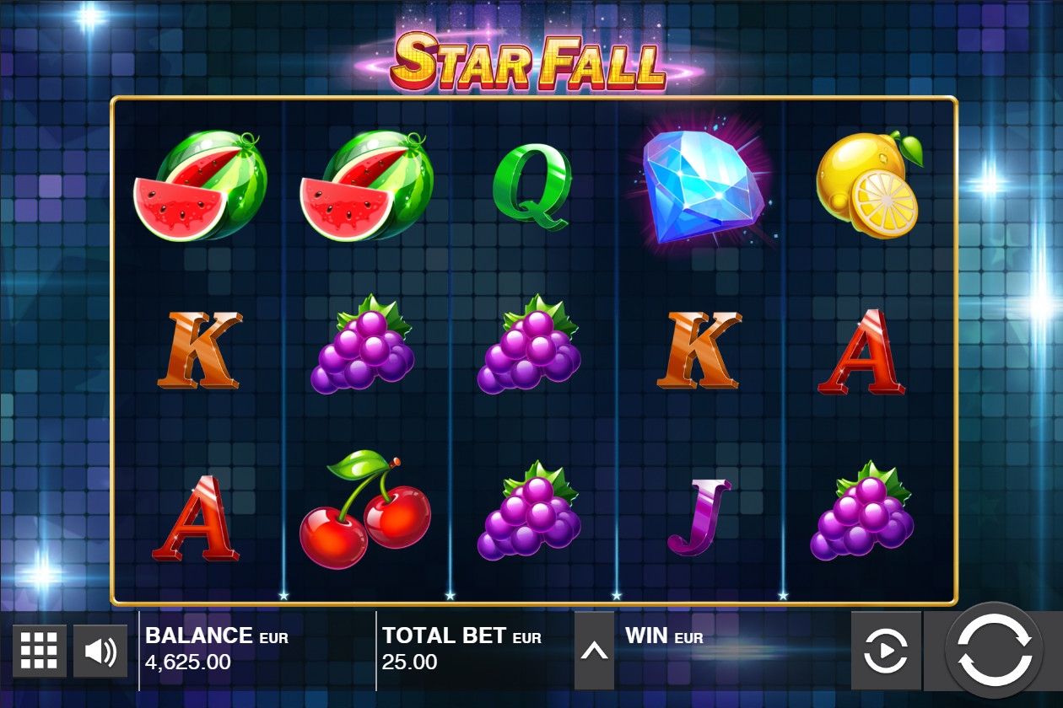Expand the total bet selector arrow
Viewport: 1063px width, 708px height.
pyautogui.click(x=594, y=651)
